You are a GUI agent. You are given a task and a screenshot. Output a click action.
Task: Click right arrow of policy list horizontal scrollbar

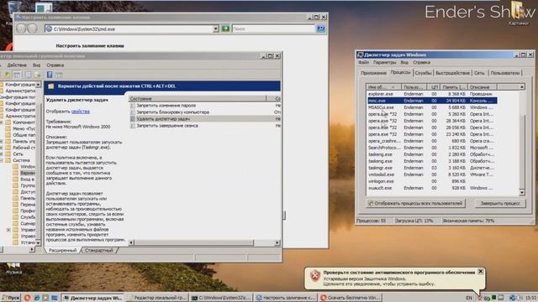[x=277, y=242]
